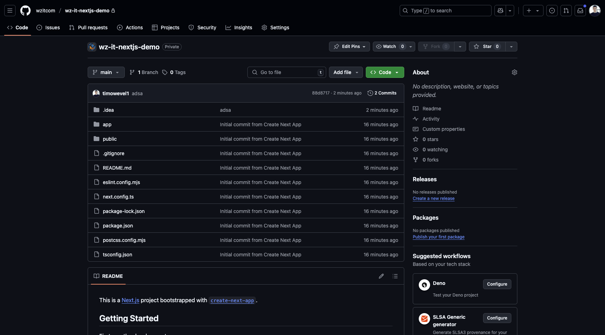This screenshot has height=335, width=605.
Task: Open the Insights tab
Action: [x=239, y=28]
